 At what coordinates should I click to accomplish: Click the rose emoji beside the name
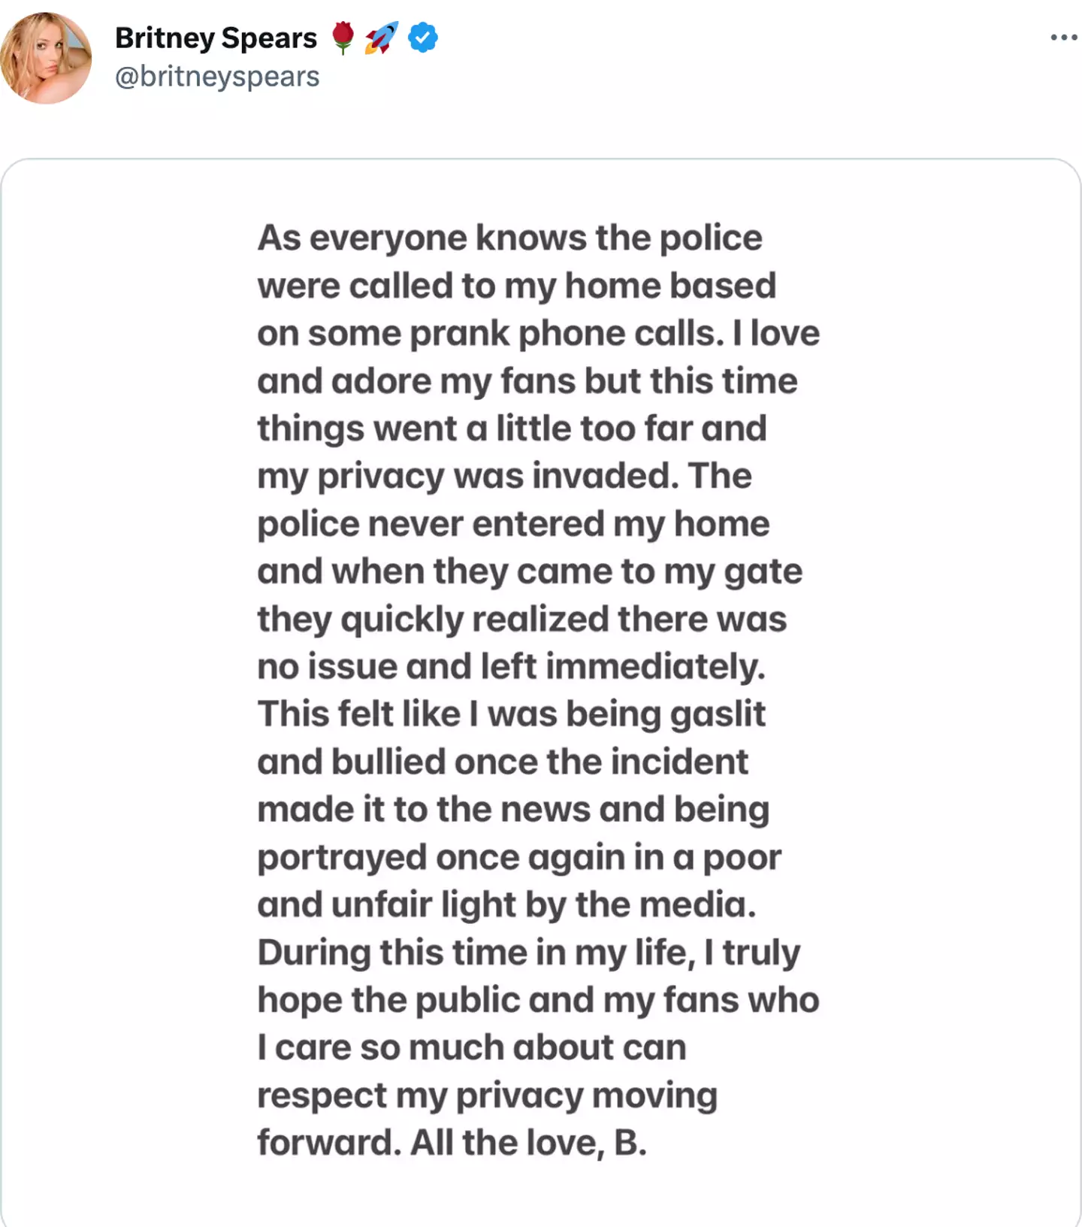(x=343, y=37)
